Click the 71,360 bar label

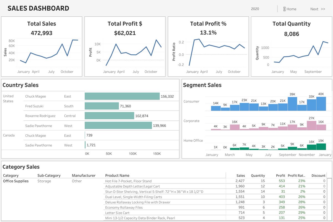tap(125, 106)
